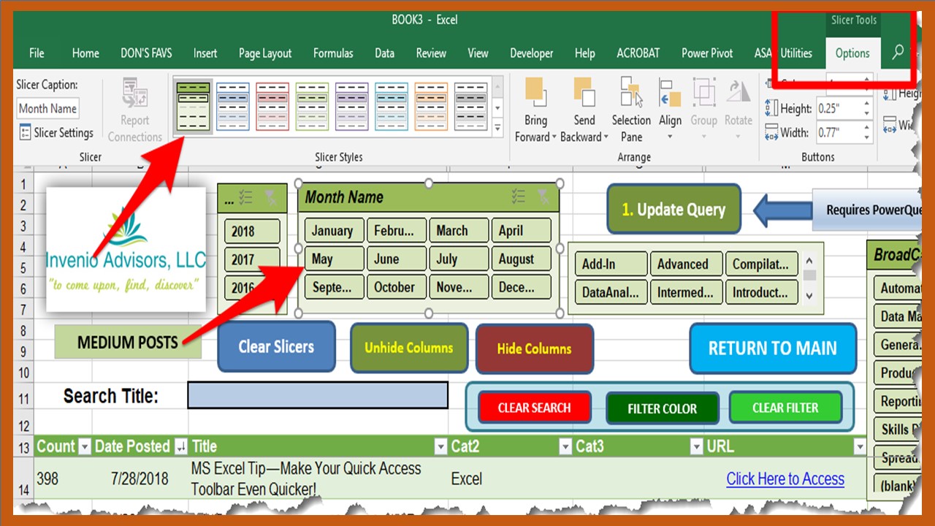Click the Unhide Columns button

pos(409,348)
